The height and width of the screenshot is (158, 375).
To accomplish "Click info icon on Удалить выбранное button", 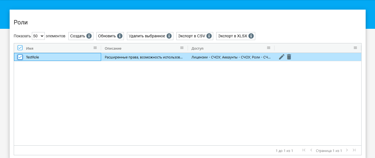I will (x=169, y=36).
